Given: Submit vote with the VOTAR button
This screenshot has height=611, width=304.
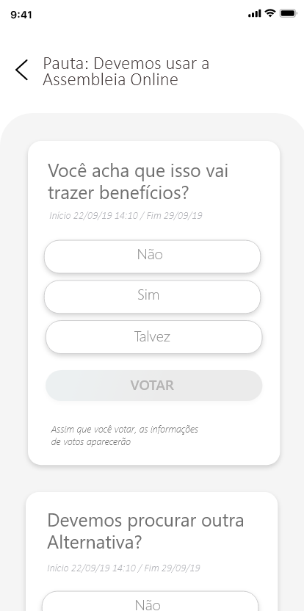Looking at the screenshot, I should (x=153, y=386).
